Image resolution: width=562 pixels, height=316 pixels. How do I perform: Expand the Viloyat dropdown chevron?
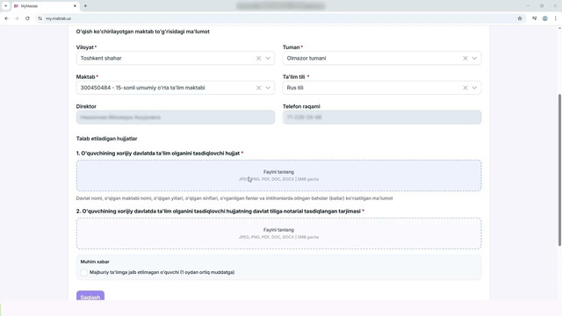pyautogui.click(x=268, y=59)
